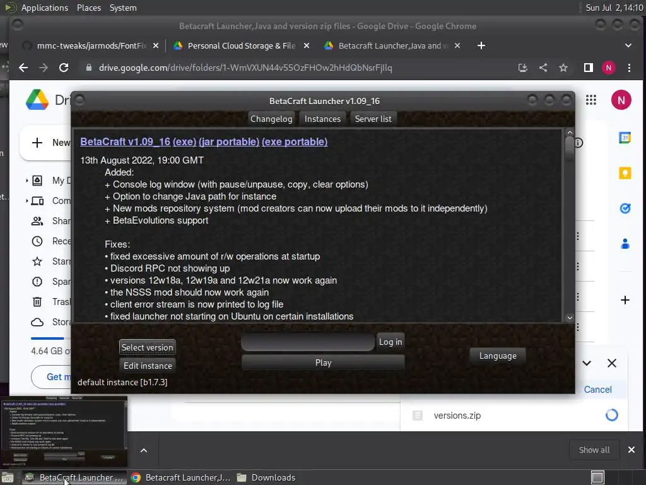The width and height of the screenshot is (646, 485).
Task: Close the mmc-tweaks tab
Action: tap(156, 45)
